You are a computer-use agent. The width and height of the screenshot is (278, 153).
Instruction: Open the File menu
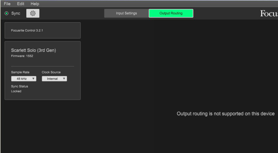click(7, 4)
